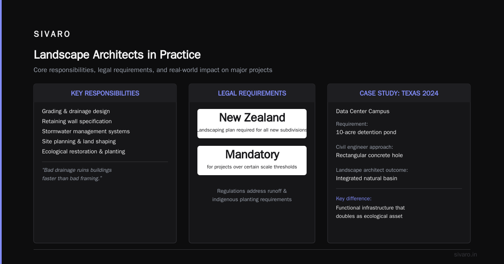504x264 pixels.
Task: Select 'Retaining wall specification' list item
Action: coord(77,122)
